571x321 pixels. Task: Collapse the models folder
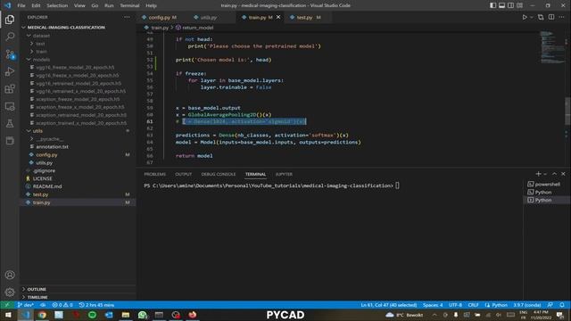41,60
